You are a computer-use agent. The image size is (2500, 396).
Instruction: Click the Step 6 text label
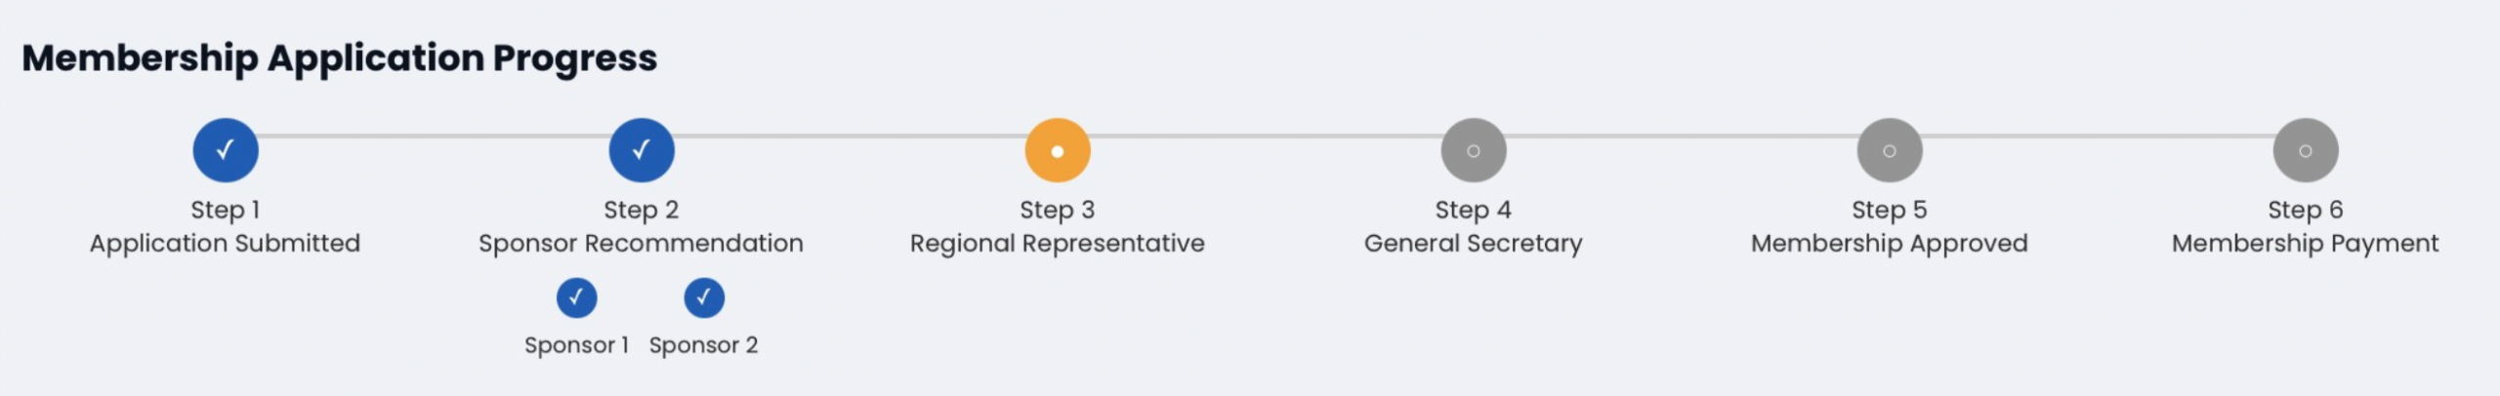pyautogui.click(x=2306, y=210)
